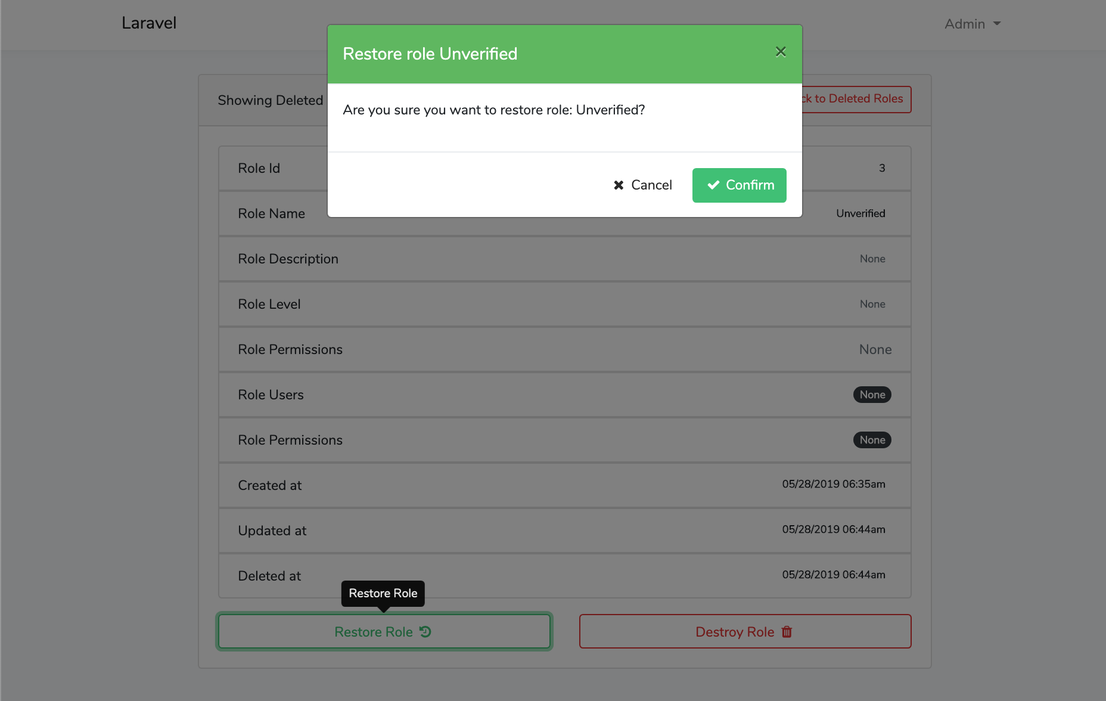Click the None badge in Role Users row

click(x=872, y=395)
